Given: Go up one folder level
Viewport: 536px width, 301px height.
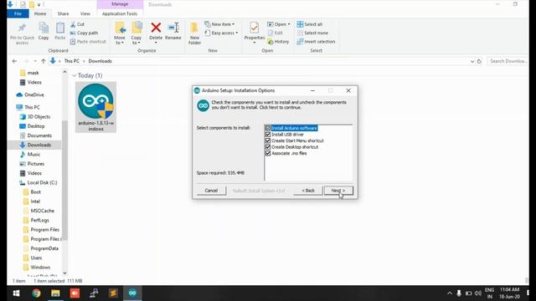Looking at the screenshot, I should pos(43,61).
